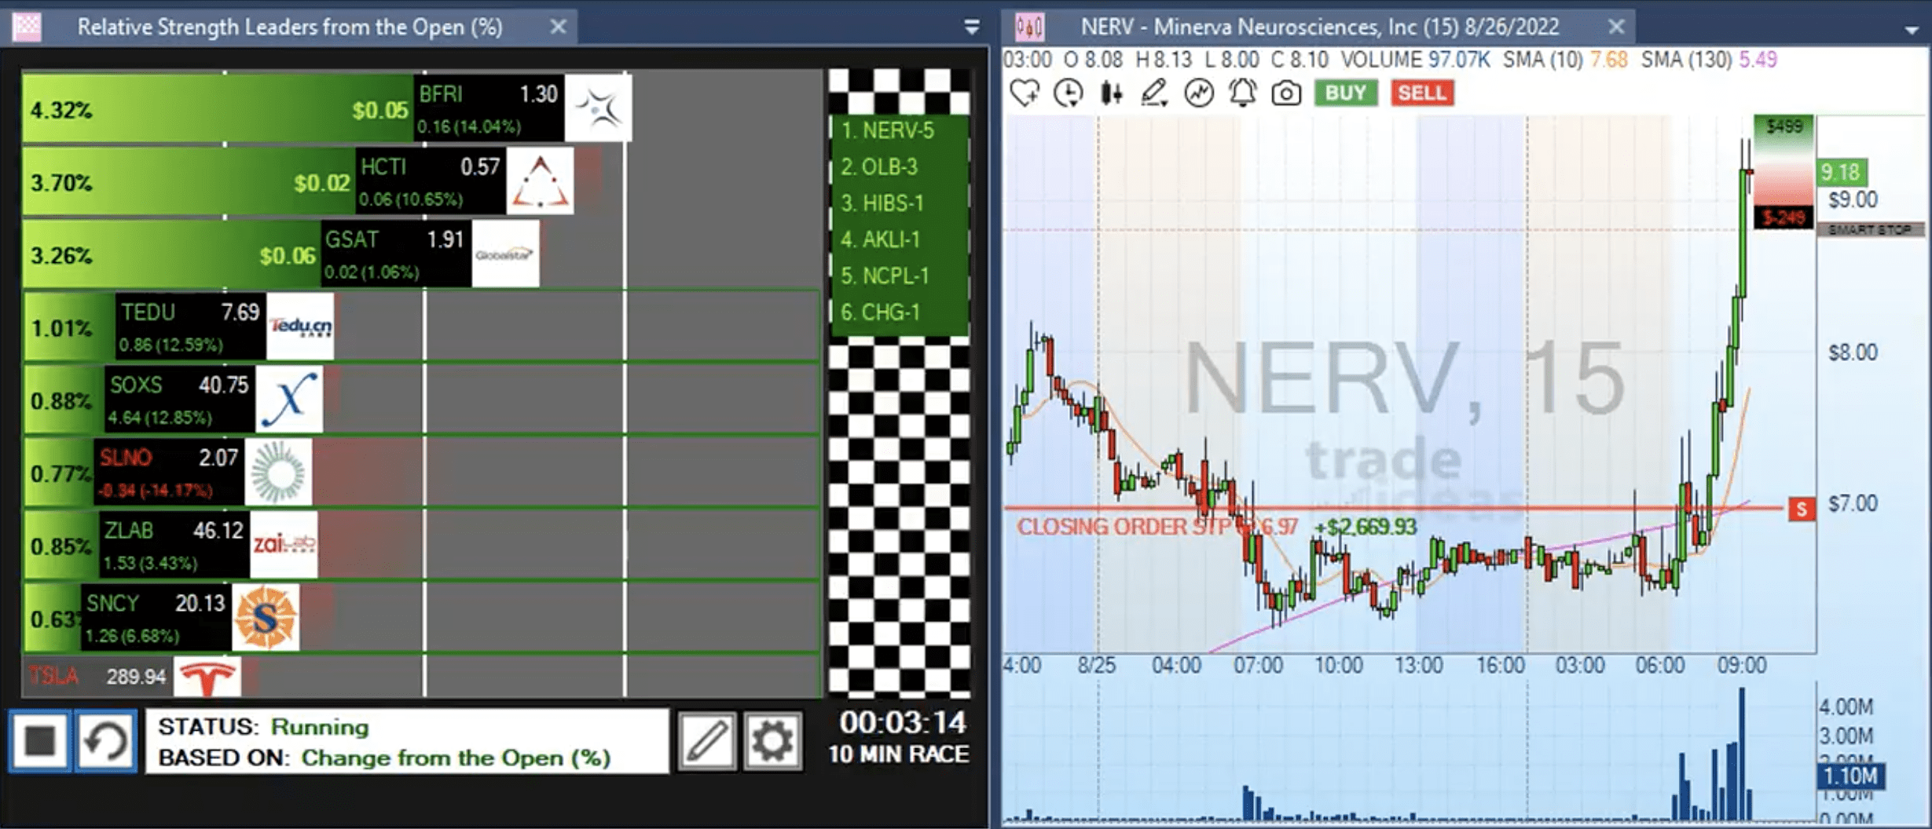Viewport: 1932px width, 829px height.
Task: Click the TSLA Tesla logo
Action: coord(207,677)
